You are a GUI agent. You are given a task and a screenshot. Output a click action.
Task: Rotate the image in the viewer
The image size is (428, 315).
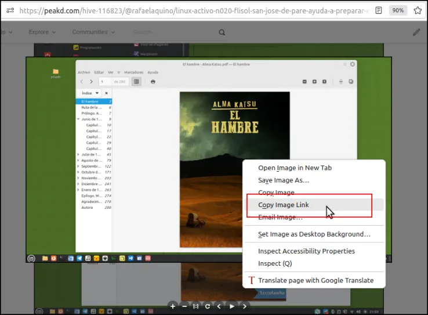[x=208, y=306]
